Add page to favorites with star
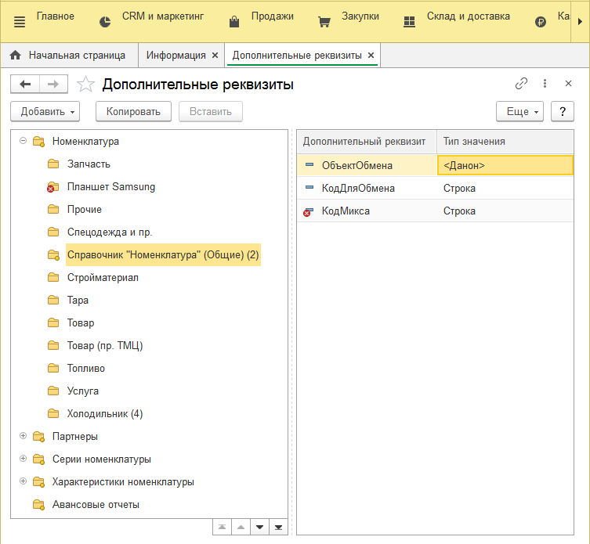The image size is (590, 544). tap(85, 85)
